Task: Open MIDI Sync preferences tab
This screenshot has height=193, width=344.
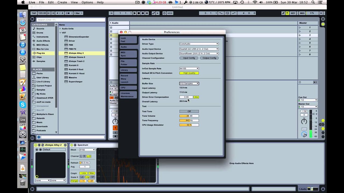Action: tap(128, 54)
